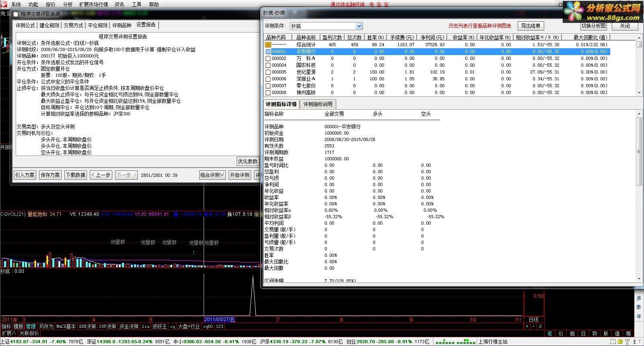Click the plus zoom button below 日线
The image size is (644, 346).
click(527, 326)
